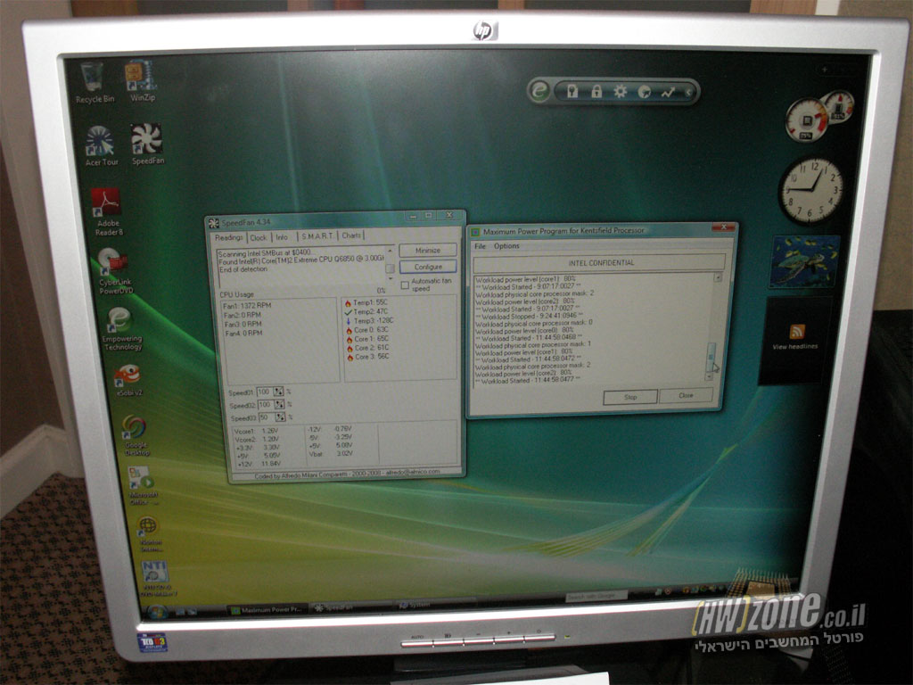Select the Acer Tour desktop icon
913x685 pixels.
click(x=101, y=145)
